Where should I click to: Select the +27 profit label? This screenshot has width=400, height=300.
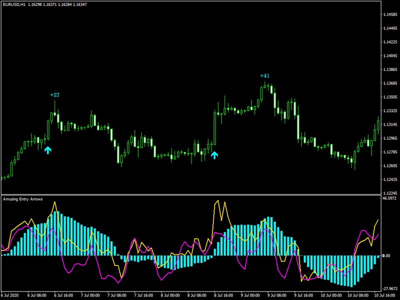tap(55, 95)
